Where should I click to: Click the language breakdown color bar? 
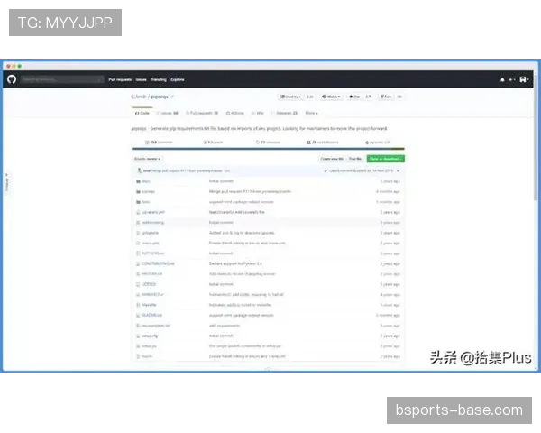268,149
